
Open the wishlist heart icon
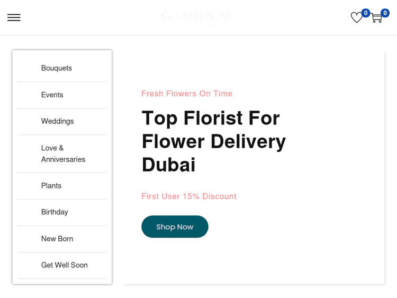tap(356, 18)
